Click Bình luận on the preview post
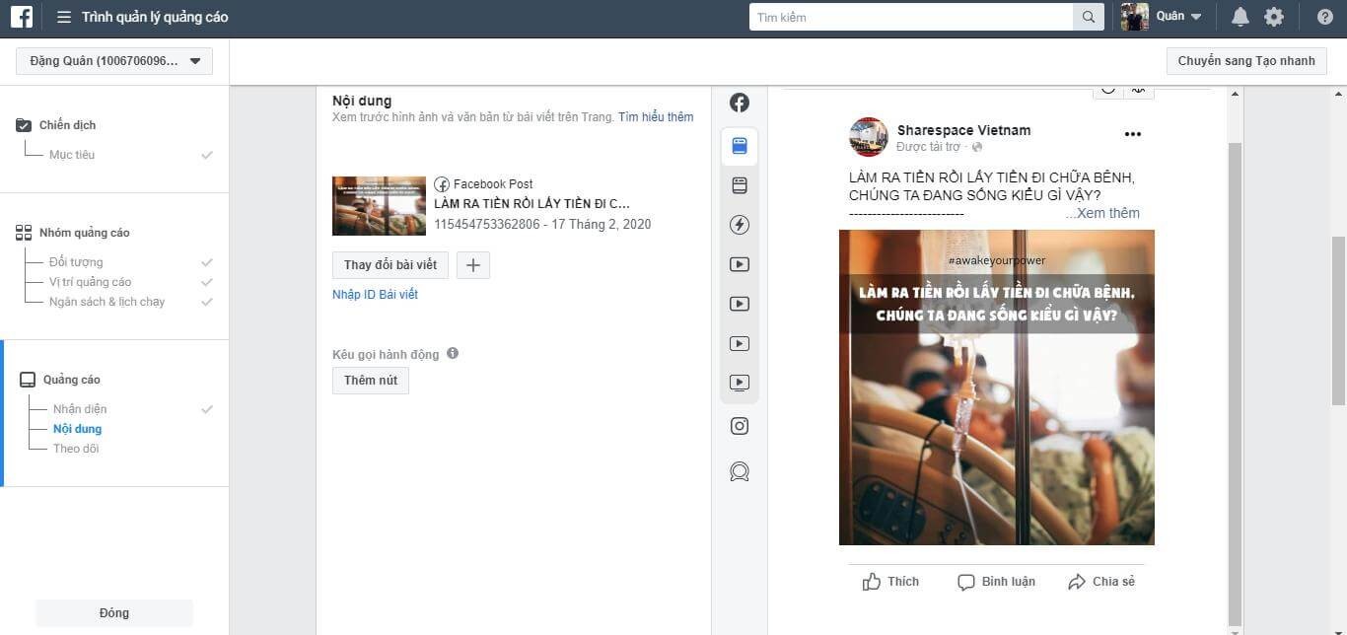The height and width of the screenshot is (635, 1347). pos(996,582)
